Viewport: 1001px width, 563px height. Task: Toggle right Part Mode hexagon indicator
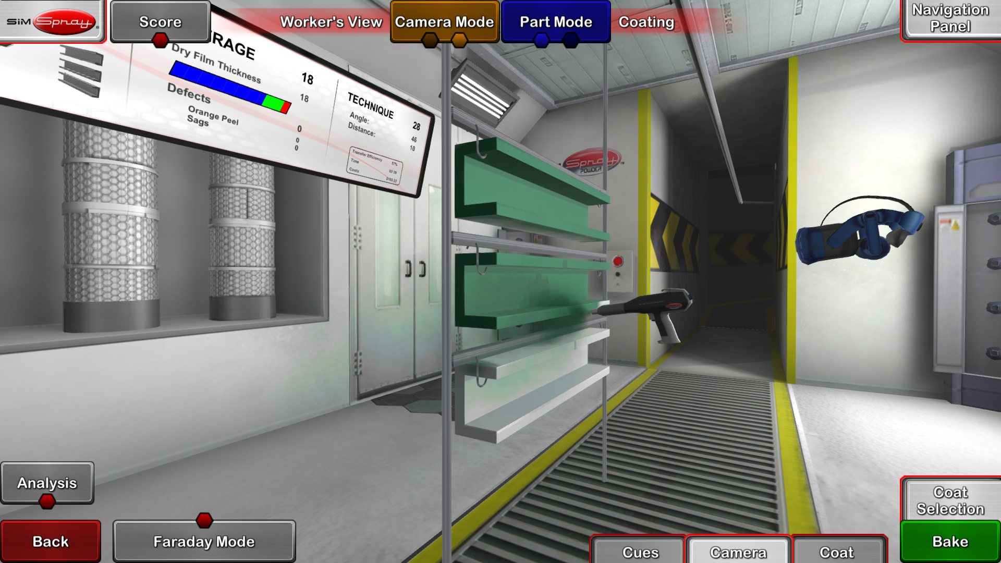571,40
